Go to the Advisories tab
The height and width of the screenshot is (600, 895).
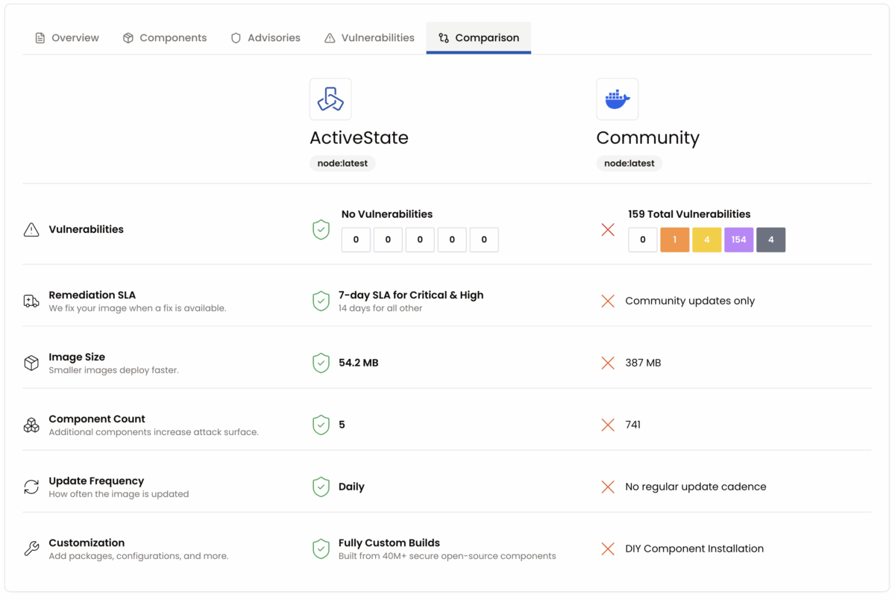(266, 38)
